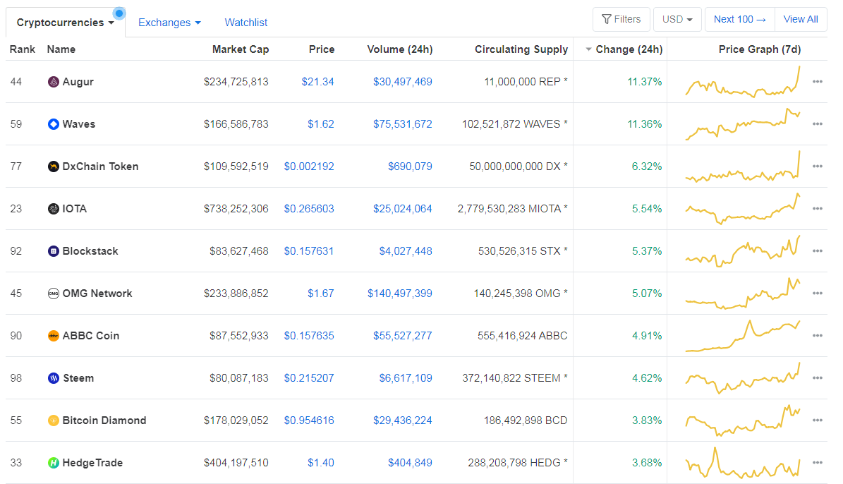The height and width of the screenshot is (484, 843).
Task: Click the blue notification dot on Cryptocurrencies
Action: click(x=119, y=13)
